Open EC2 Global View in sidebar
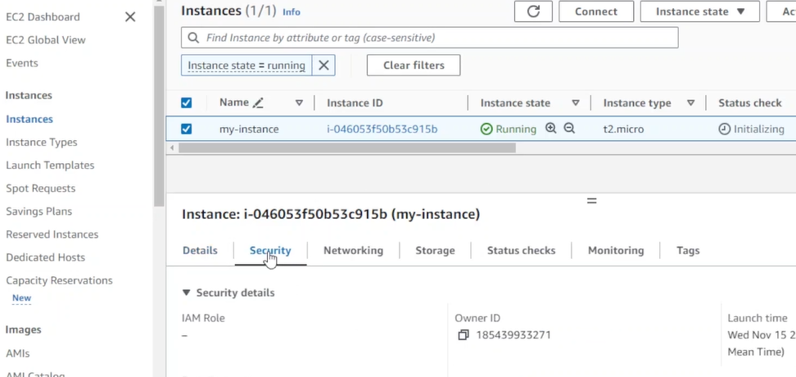 pos(46,39)
